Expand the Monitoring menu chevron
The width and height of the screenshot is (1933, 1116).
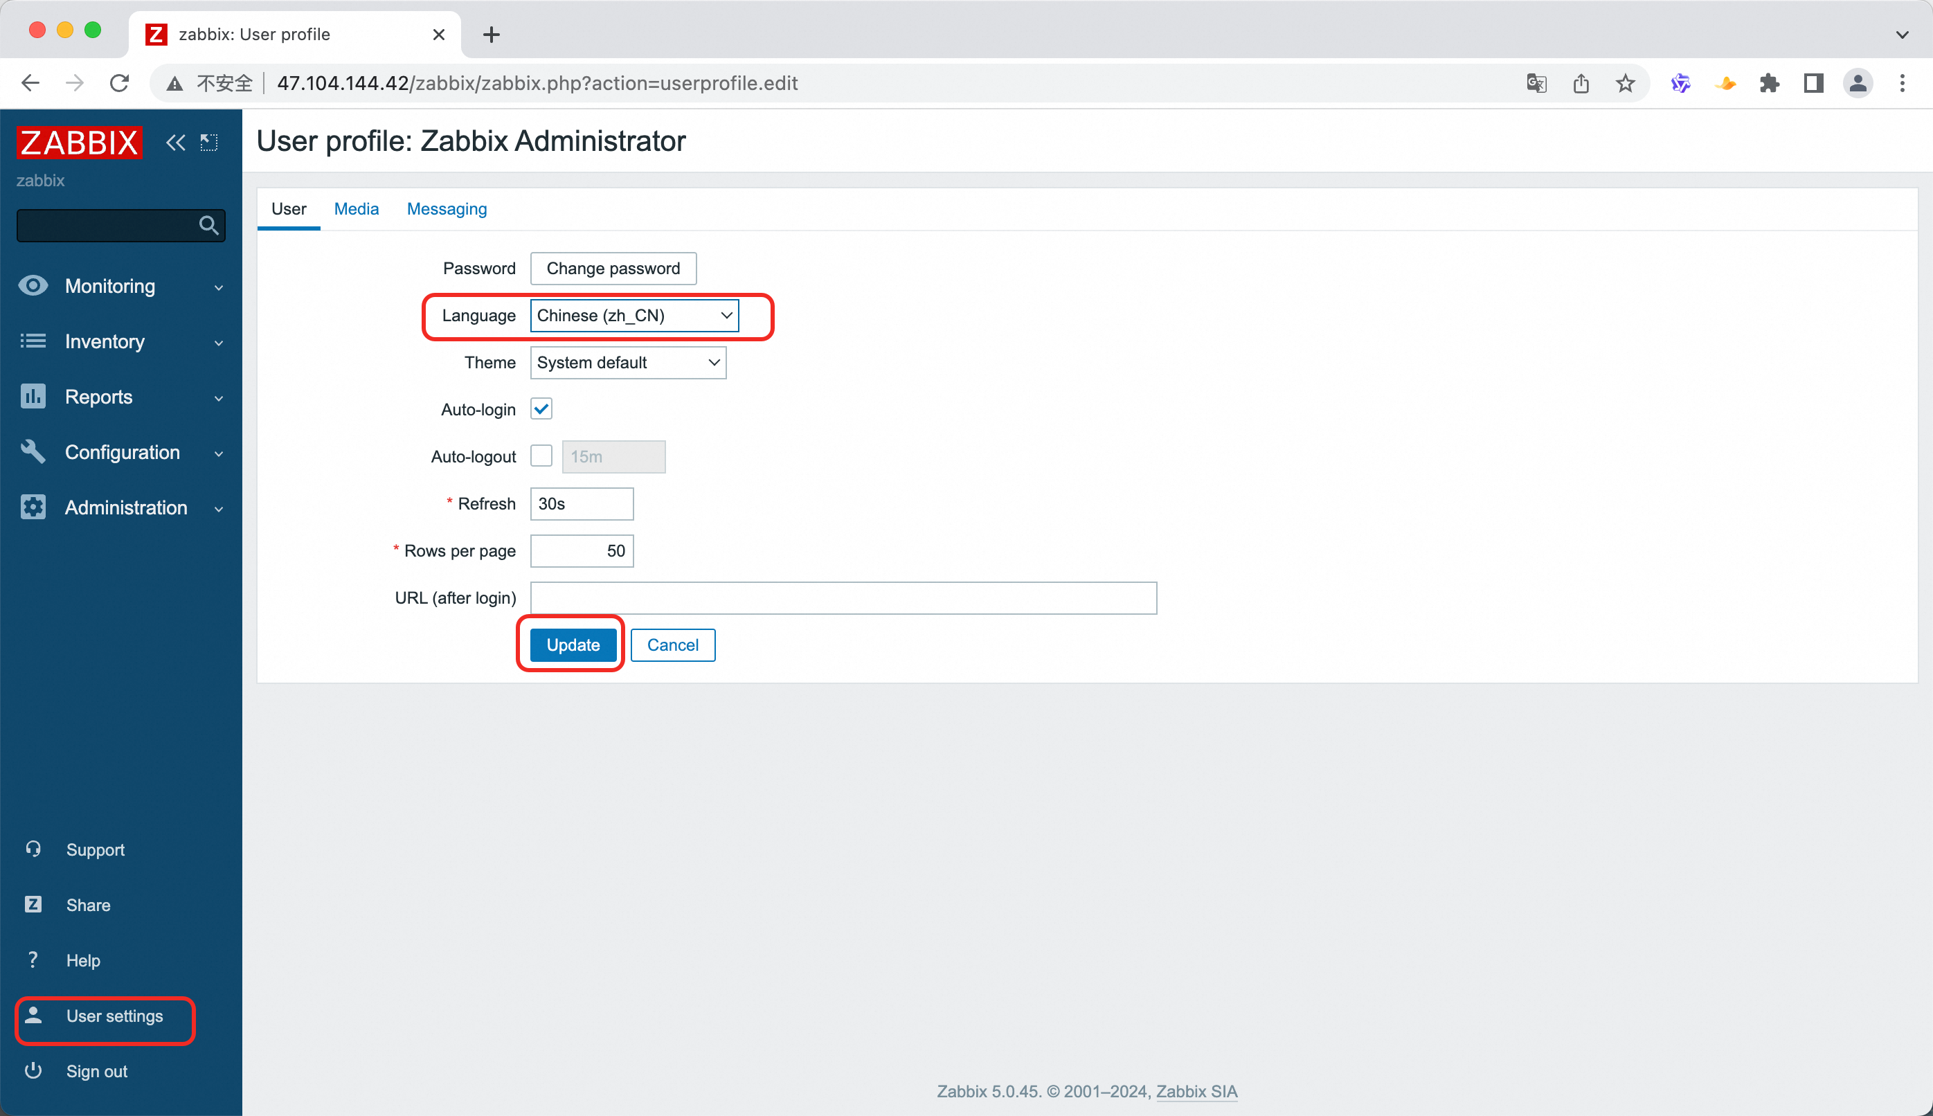point(219,287)
